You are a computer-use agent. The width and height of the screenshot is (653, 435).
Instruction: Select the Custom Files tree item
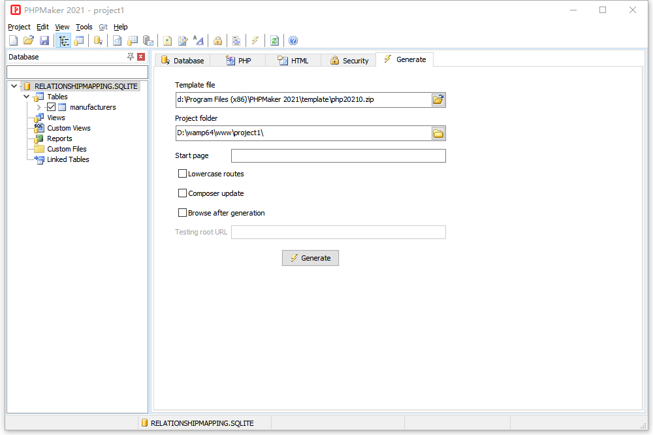click(67, 149)
